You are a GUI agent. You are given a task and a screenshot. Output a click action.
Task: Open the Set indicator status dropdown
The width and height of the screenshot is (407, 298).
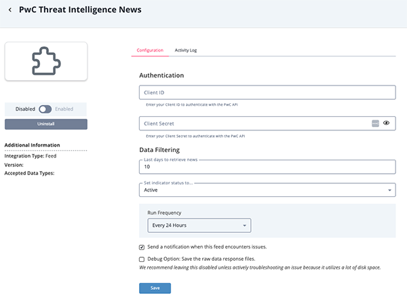267,190
